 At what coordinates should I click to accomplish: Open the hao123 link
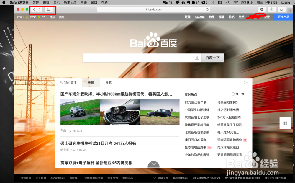click(199, 17)
